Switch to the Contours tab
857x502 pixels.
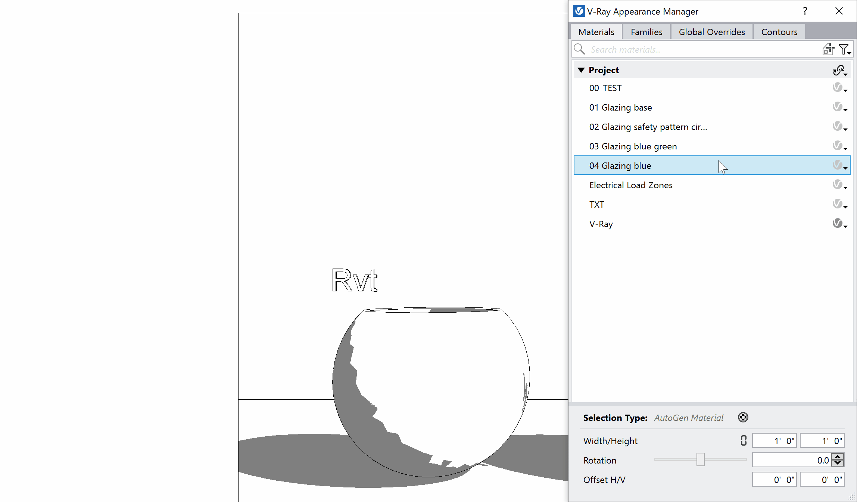tap(779, 32)
